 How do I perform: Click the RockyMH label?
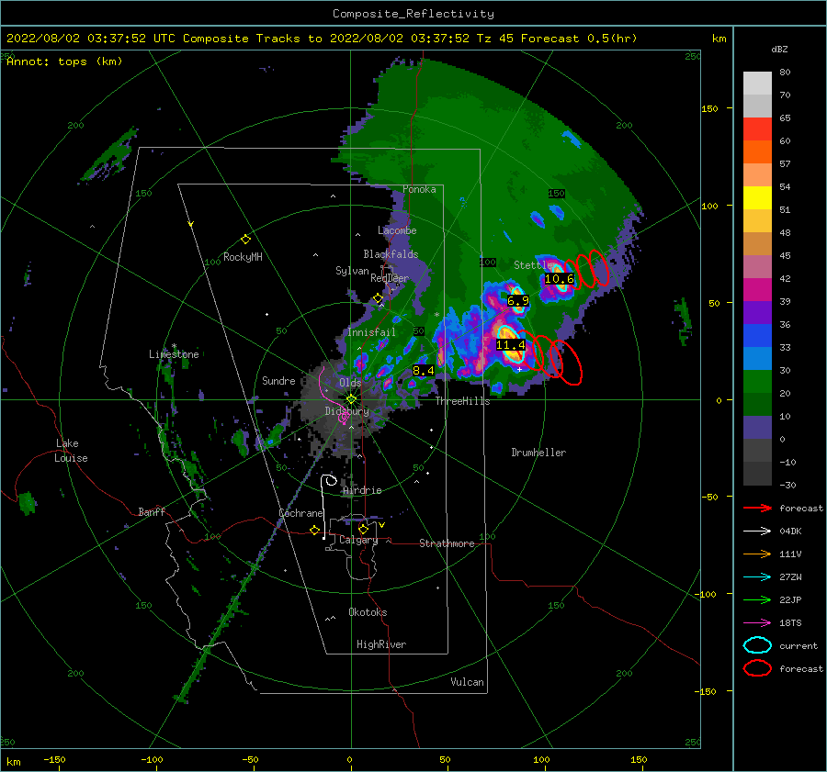243,257
